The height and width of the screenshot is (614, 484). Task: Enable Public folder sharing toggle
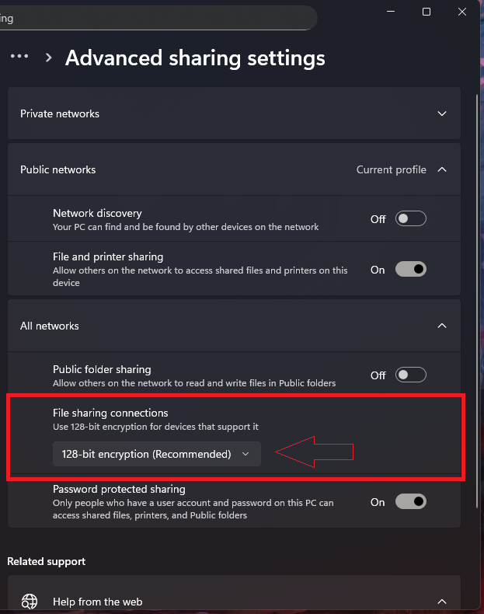click(410, 375)
